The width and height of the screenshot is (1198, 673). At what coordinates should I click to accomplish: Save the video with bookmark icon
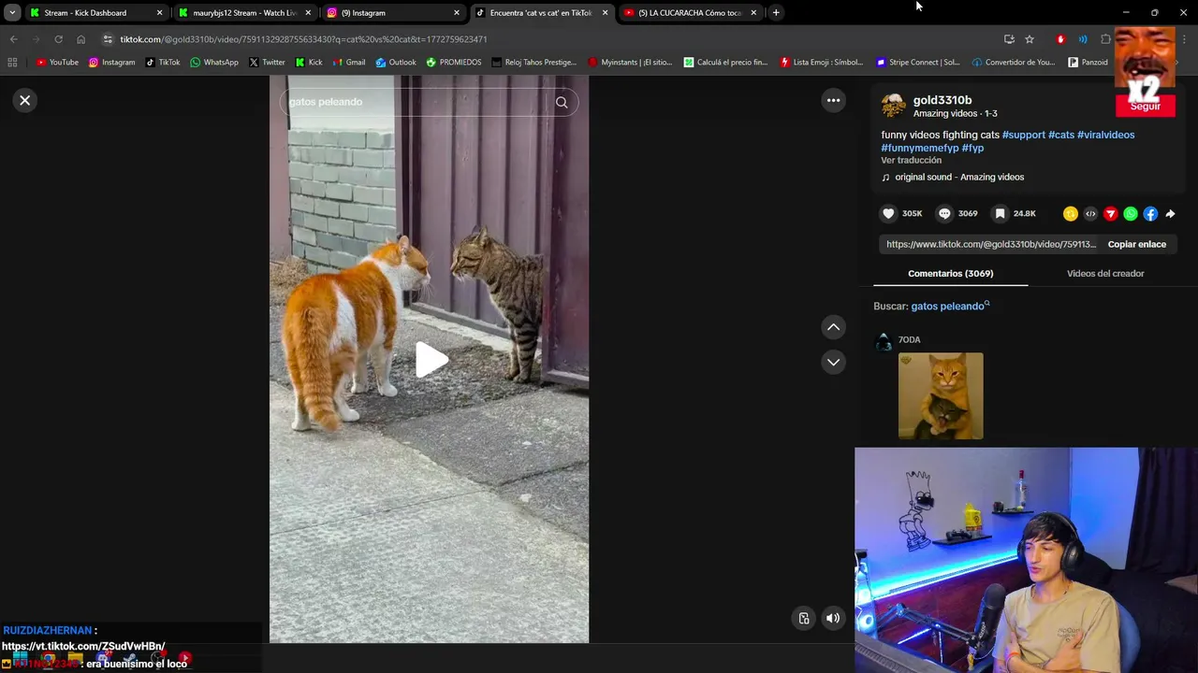(x=1000, y=213)
